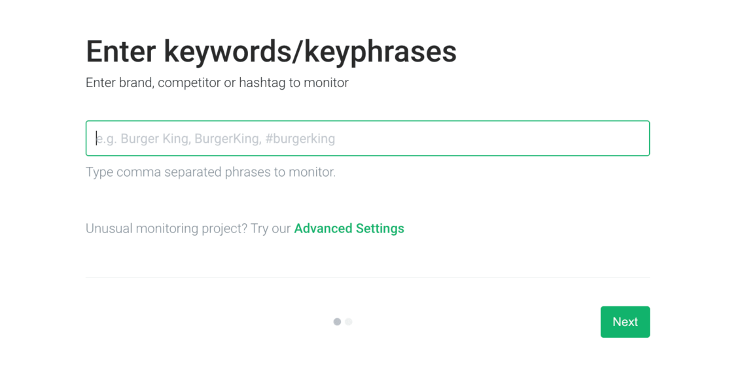This screenshot has height=381, width=746.
Task: Click "Type comma separated phrases to monitor." hint
Action: 211,172
